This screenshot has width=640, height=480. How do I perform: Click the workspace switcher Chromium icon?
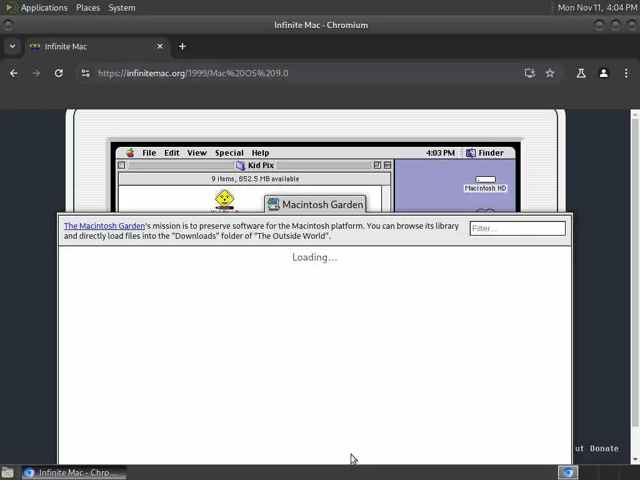coord(567,472)
